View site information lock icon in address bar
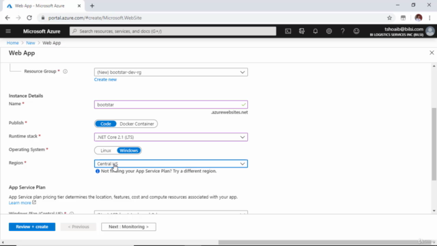437x246 pixels. point(42,18)
